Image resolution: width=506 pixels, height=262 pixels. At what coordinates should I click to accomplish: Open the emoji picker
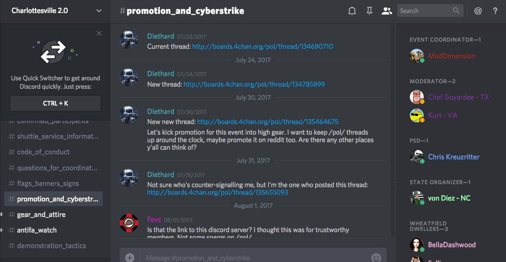click(376, 257)
